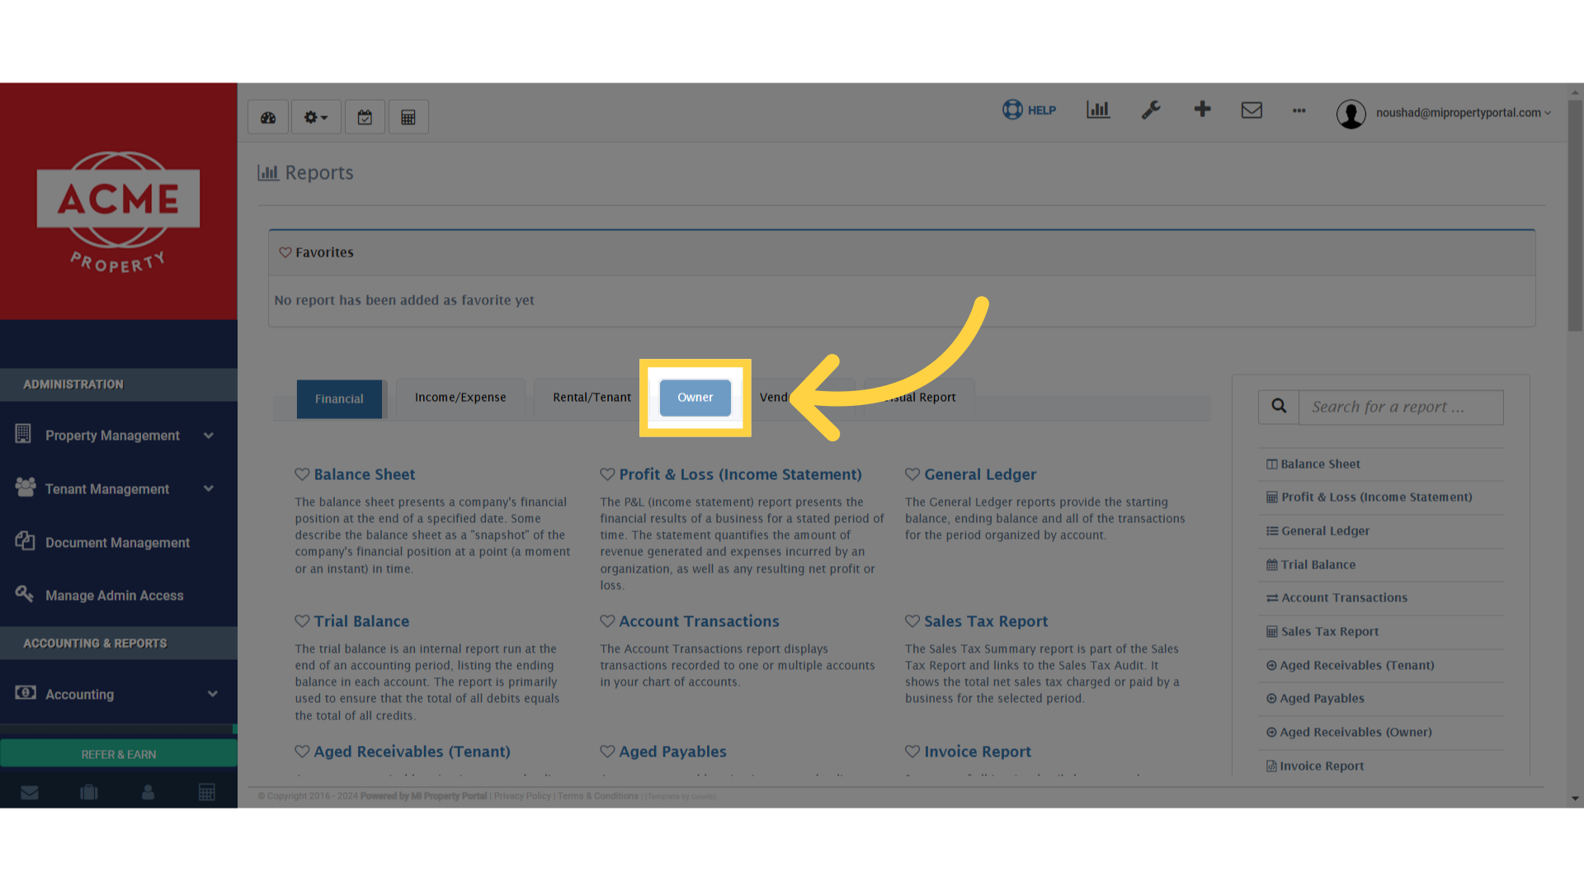Select the Income/Expense tab
The height and width of the screenshot is (891, 1584).
[460, 397]
